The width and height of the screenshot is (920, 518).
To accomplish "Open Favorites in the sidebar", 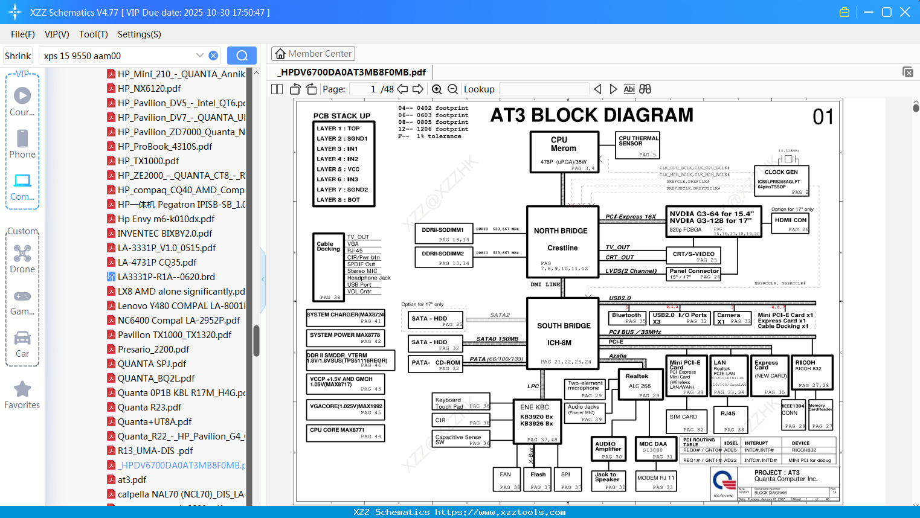I will pyautogui.click(x=22, y=395).
